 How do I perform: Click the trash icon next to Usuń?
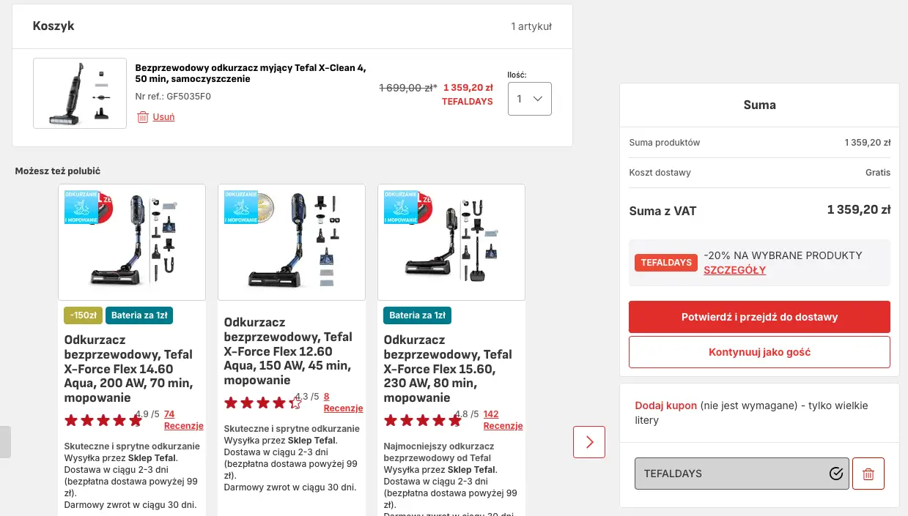pyautogui.click(x=143, y=117)
